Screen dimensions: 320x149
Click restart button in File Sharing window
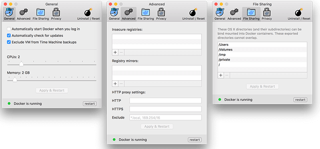(x=300, y=100)
